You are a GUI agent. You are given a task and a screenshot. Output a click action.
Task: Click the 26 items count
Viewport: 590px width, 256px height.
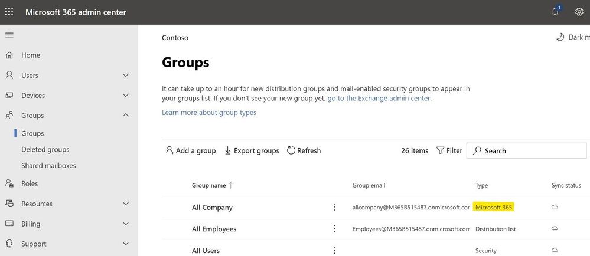(x=415, y=150)
